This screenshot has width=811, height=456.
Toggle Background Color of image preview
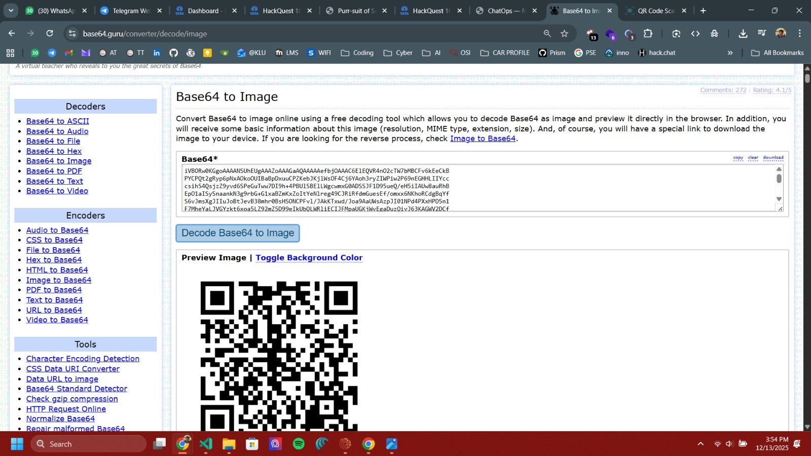coord(309,258)
